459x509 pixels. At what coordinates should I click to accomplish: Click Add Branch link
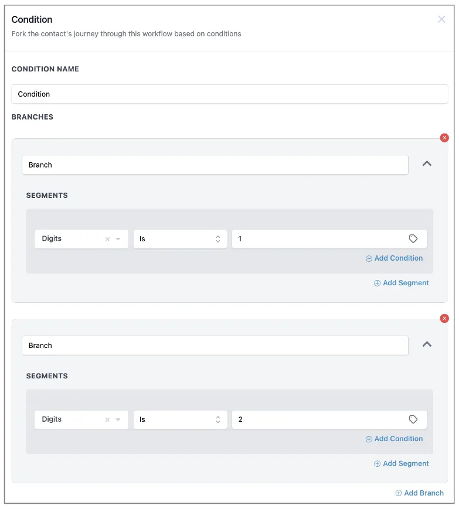(x=419, y=493)
